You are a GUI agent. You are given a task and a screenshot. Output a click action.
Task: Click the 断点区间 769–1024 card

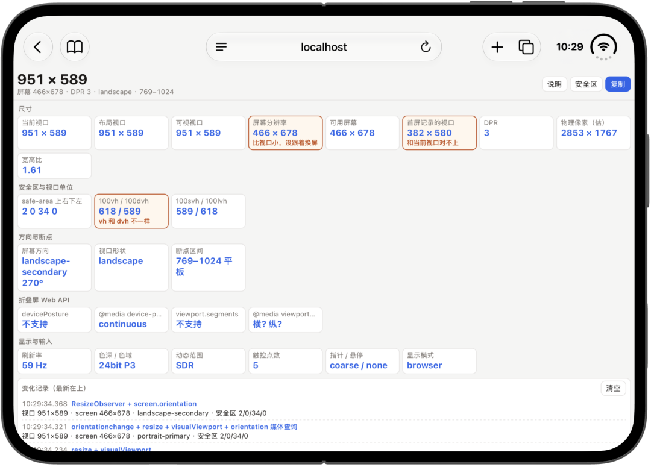[209, 268]
